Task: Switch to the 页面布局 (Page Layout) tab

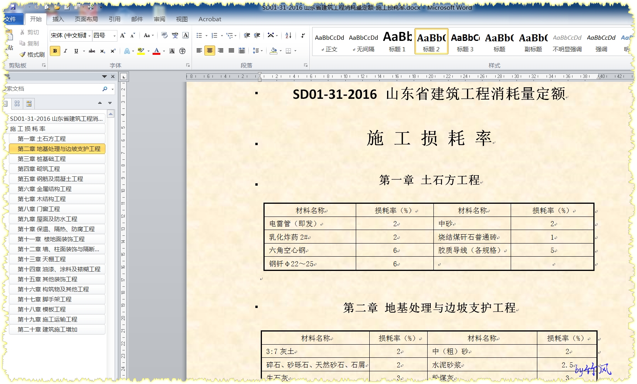Action: tap(86, 19)
